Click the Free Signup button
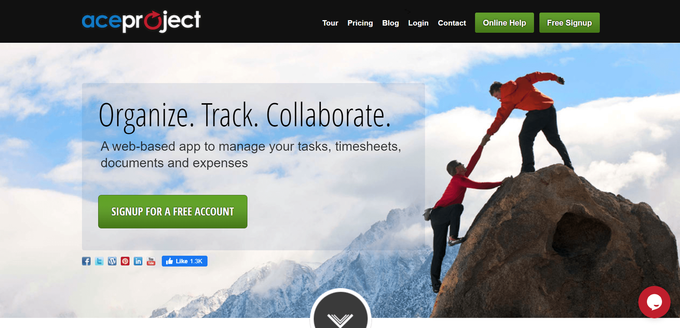Viewport: 680px width, 328px height. pos(569,23)
